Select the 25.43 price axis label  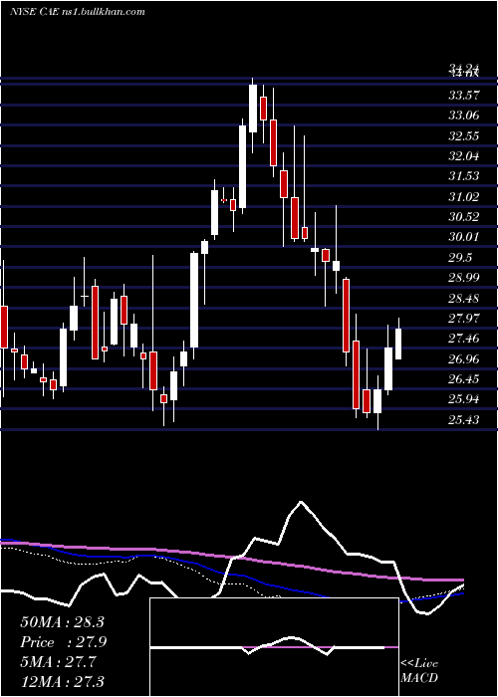pos(464,420)
